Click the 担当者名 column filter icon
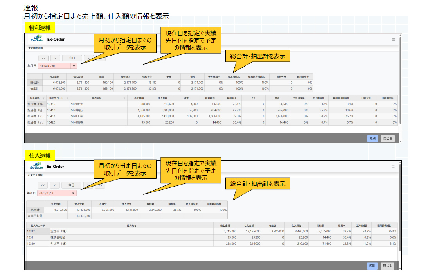430x277 pixels. (x=43, y=98)
